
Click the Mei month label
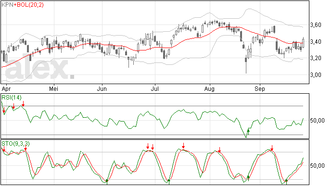click(x=53, y=89)
